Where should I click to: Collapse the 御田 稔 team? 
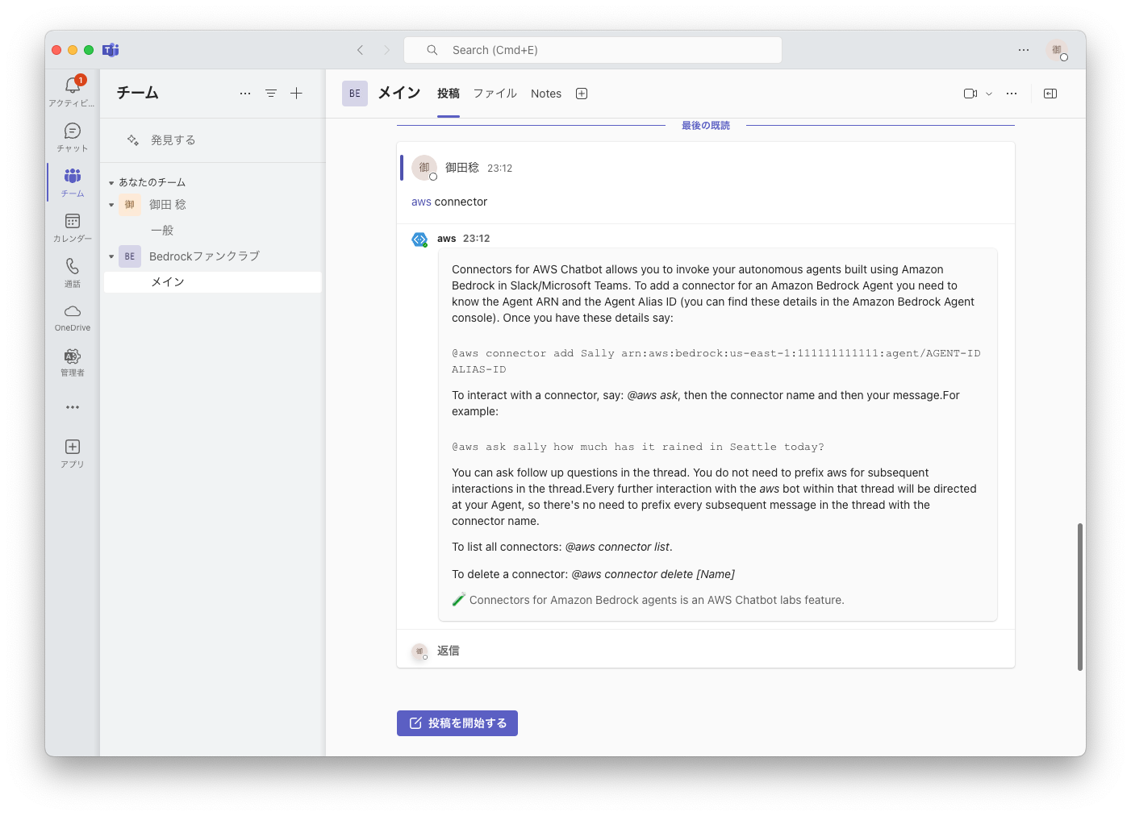click(111, 205)
